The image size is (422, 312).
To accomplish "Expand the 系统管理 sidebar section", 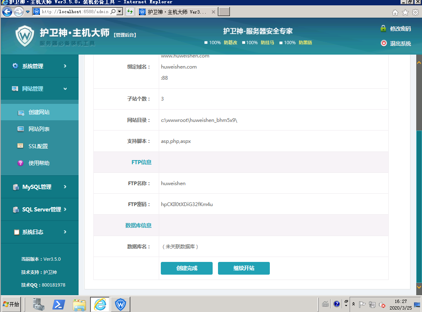I will tap(39, 66).
